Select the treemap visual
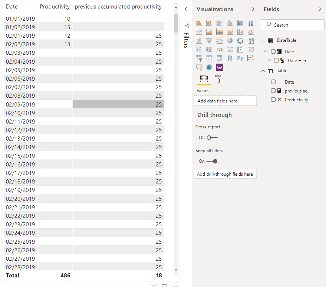The width and height of the screenshot is (326, 287). coord(251,41)
